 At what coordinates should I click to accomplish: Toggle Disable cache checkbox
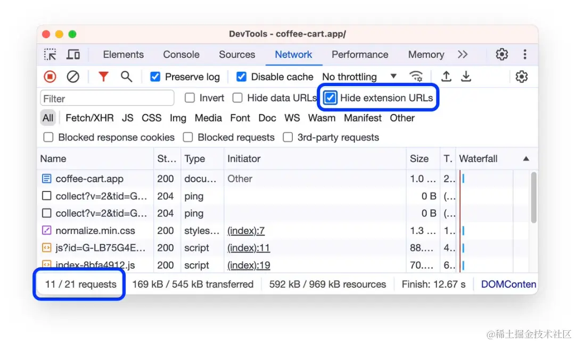point(241,77)
